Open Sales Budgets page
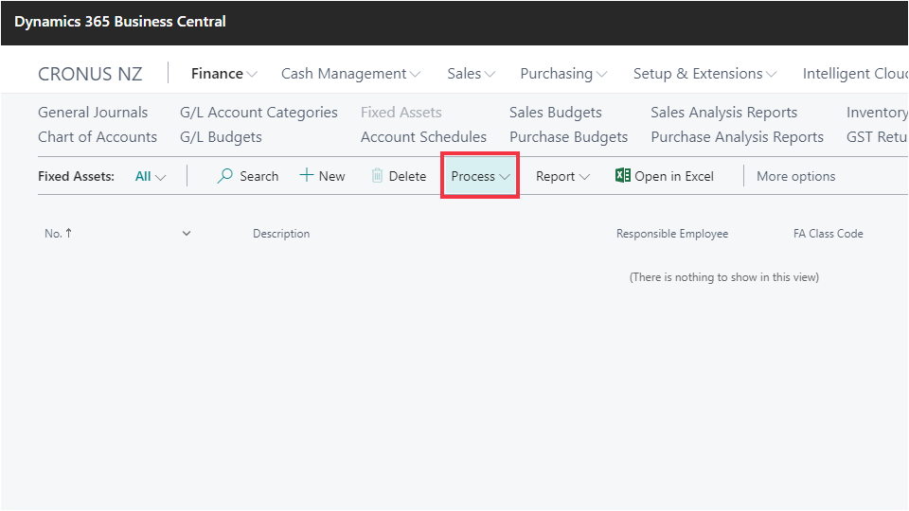The height and width of the screenshot is (511, 909). pyautogui.click(x=556, y=113)
